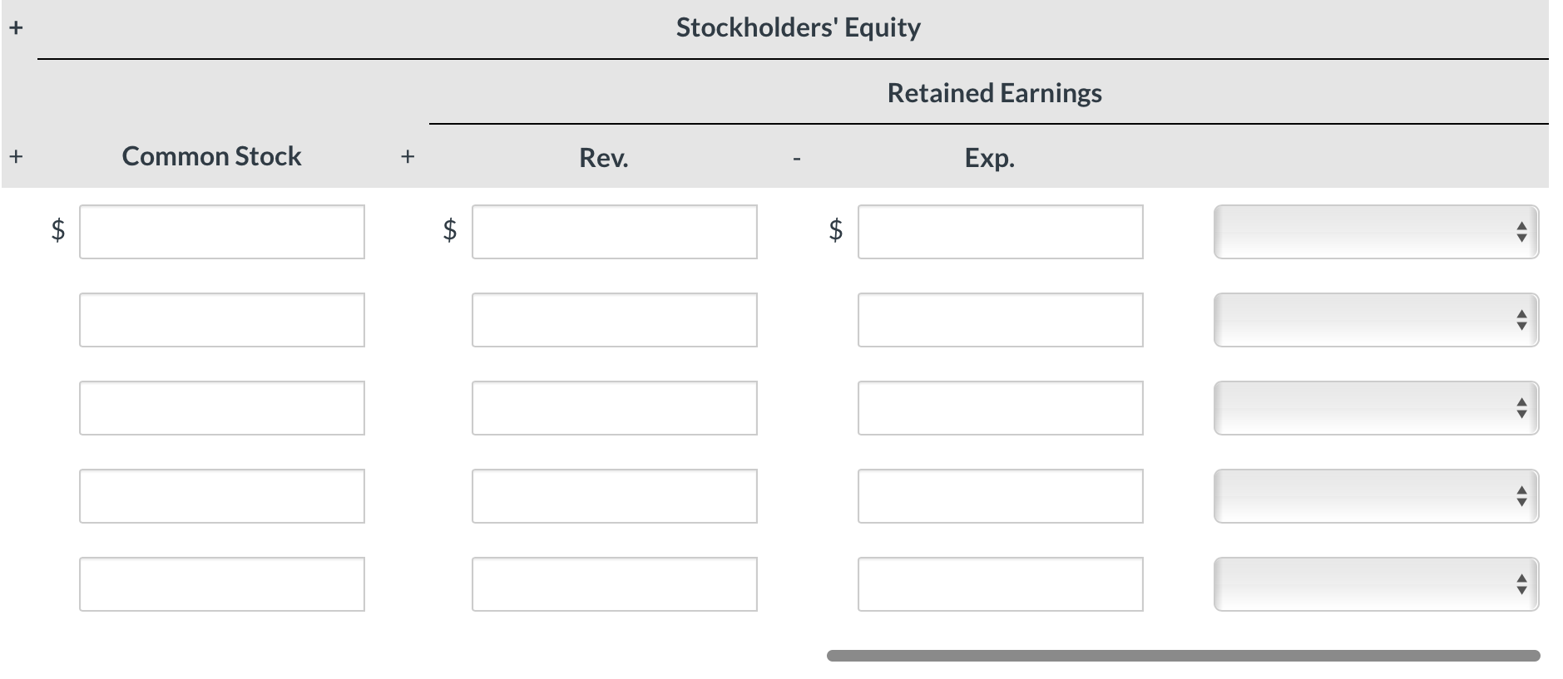The width and height of the screenshot is (1563, 679).
Task: Click the Stockholders' Equity header label
Action: 798,27
